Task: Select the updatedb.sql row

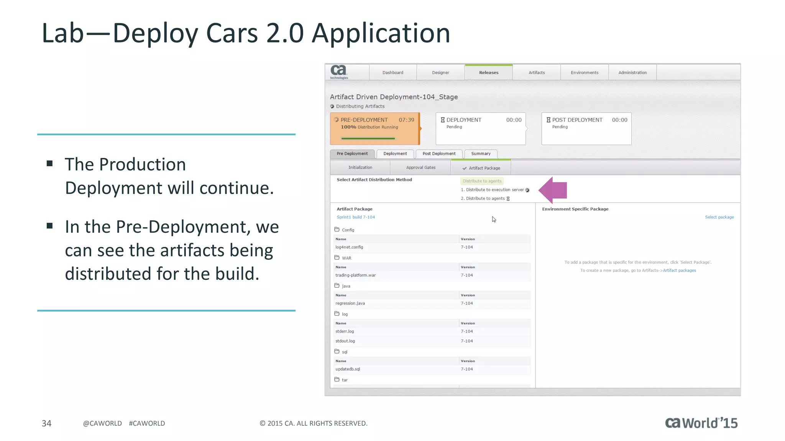Action: [x=432, y=369]
